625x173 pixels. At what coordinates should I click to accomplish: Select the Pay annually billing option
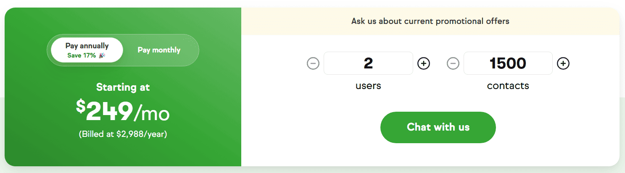pos(87,50)
